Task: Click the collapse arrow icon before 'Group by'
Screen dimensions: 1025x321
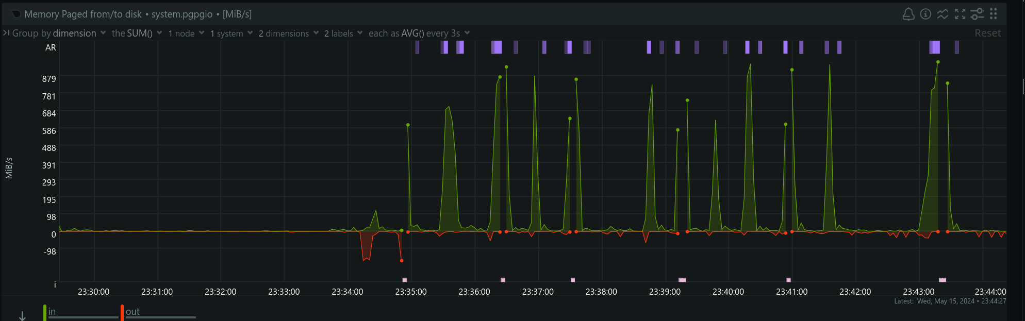Action: tap(6, 33)
